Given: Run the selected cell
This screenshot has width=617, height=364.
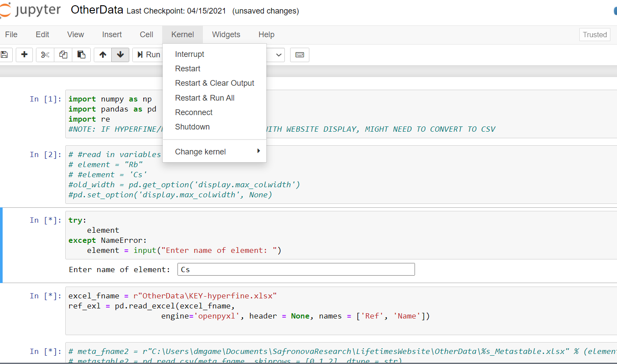Looking at the screenshot, I should (148, 55).
